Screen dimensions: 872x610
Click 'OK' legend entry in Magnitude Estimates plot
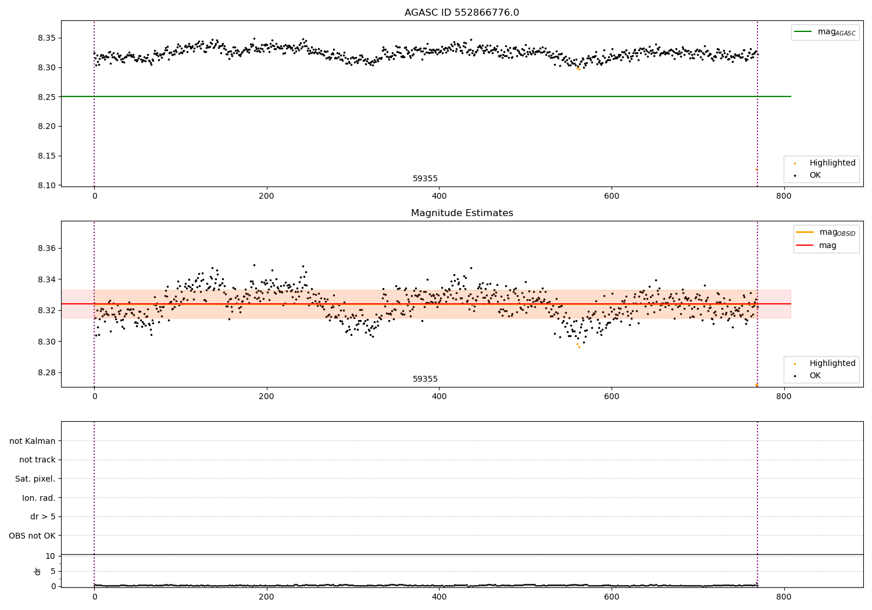[815, 376]
